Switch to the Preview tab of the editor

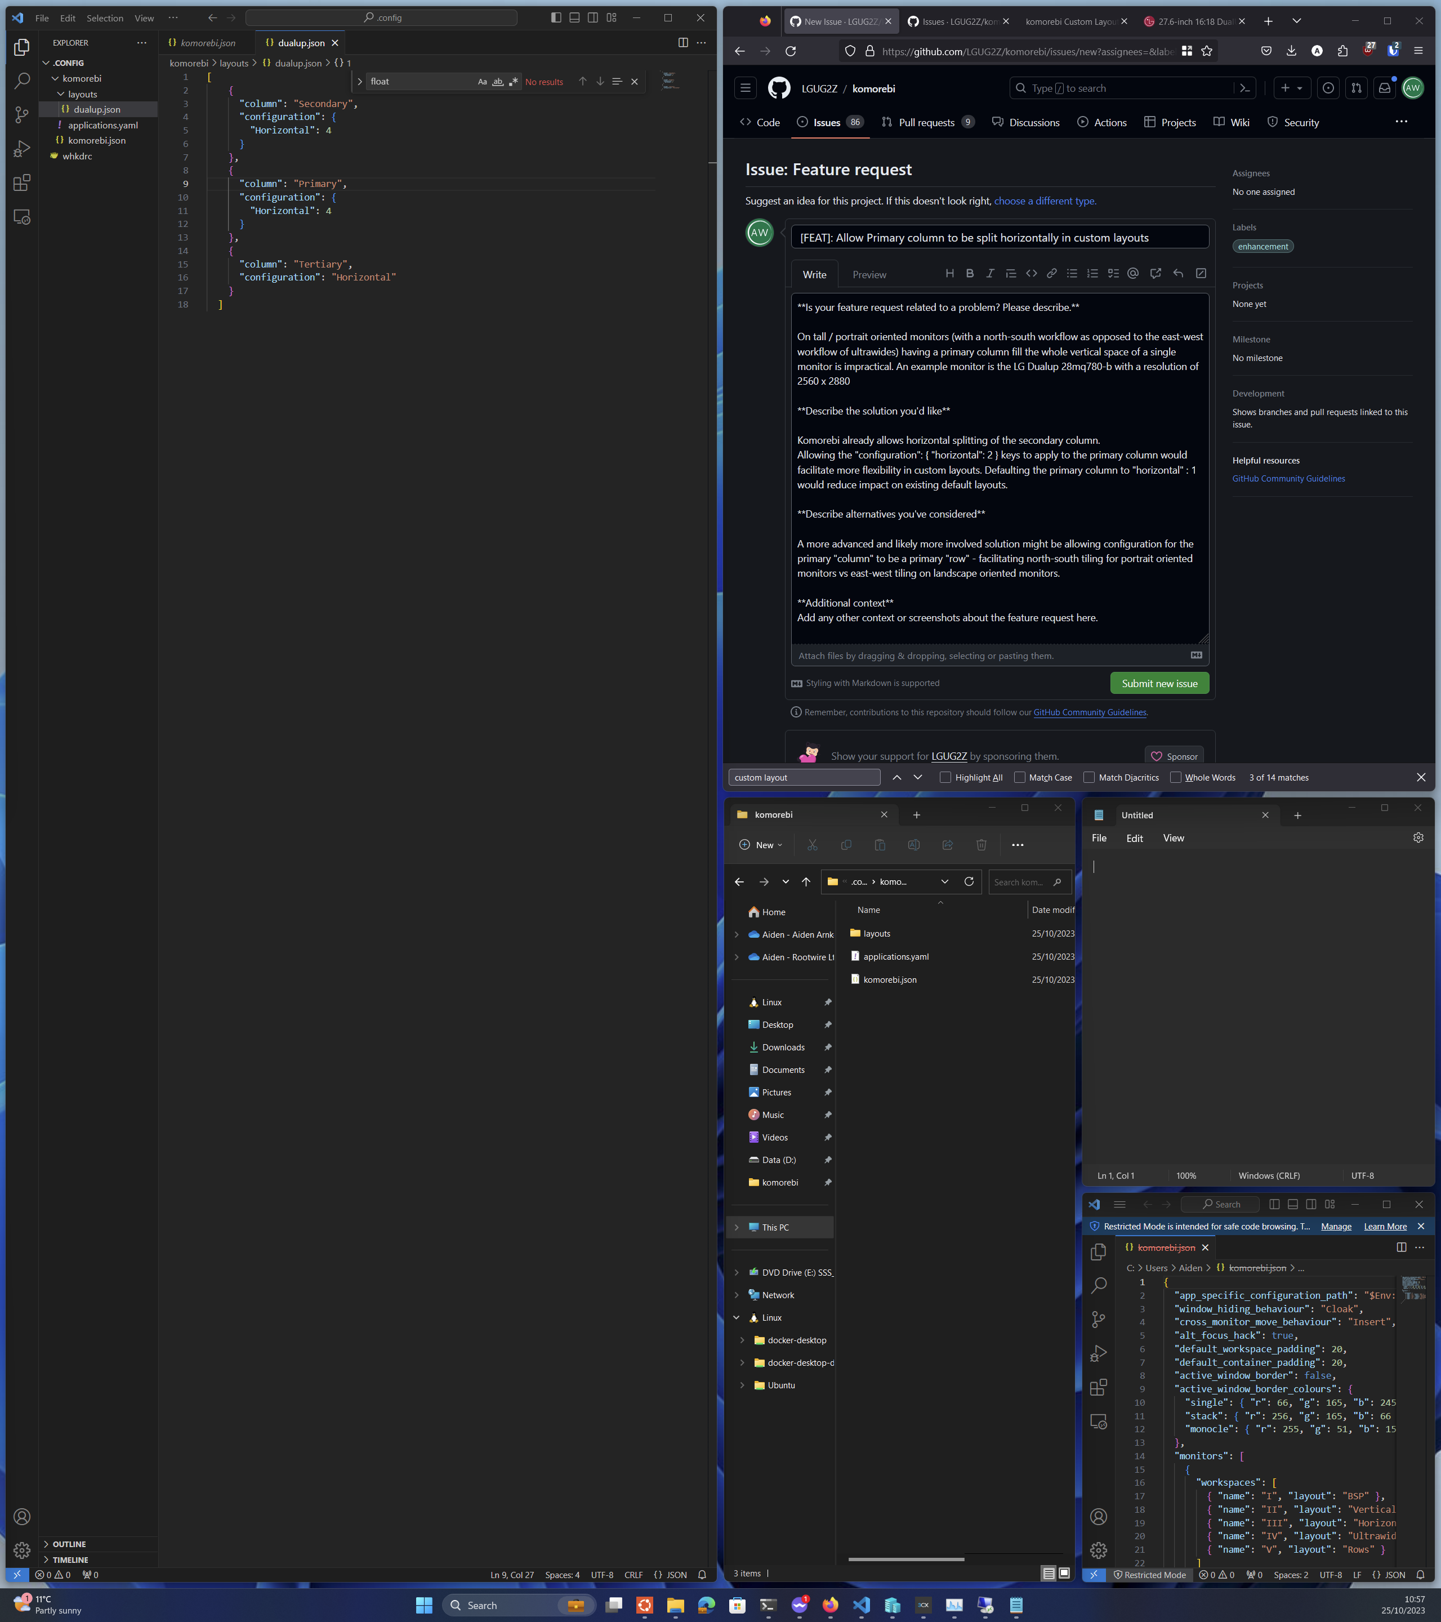pos(869,274)
